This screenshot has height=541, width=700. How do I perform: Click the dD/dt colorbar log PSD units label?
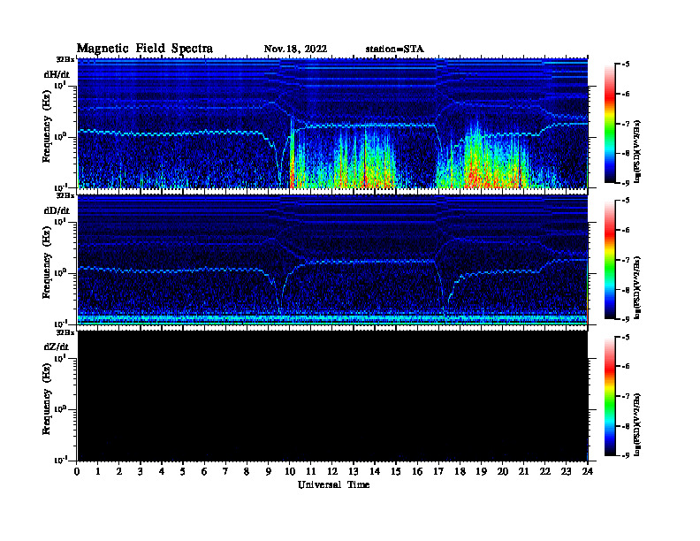tap(637, 287)
